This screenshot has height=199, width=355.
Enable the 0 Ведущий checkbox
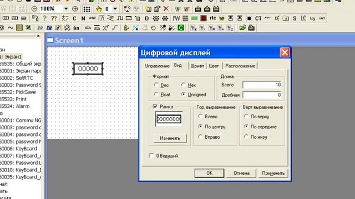[x=151, y=156]
